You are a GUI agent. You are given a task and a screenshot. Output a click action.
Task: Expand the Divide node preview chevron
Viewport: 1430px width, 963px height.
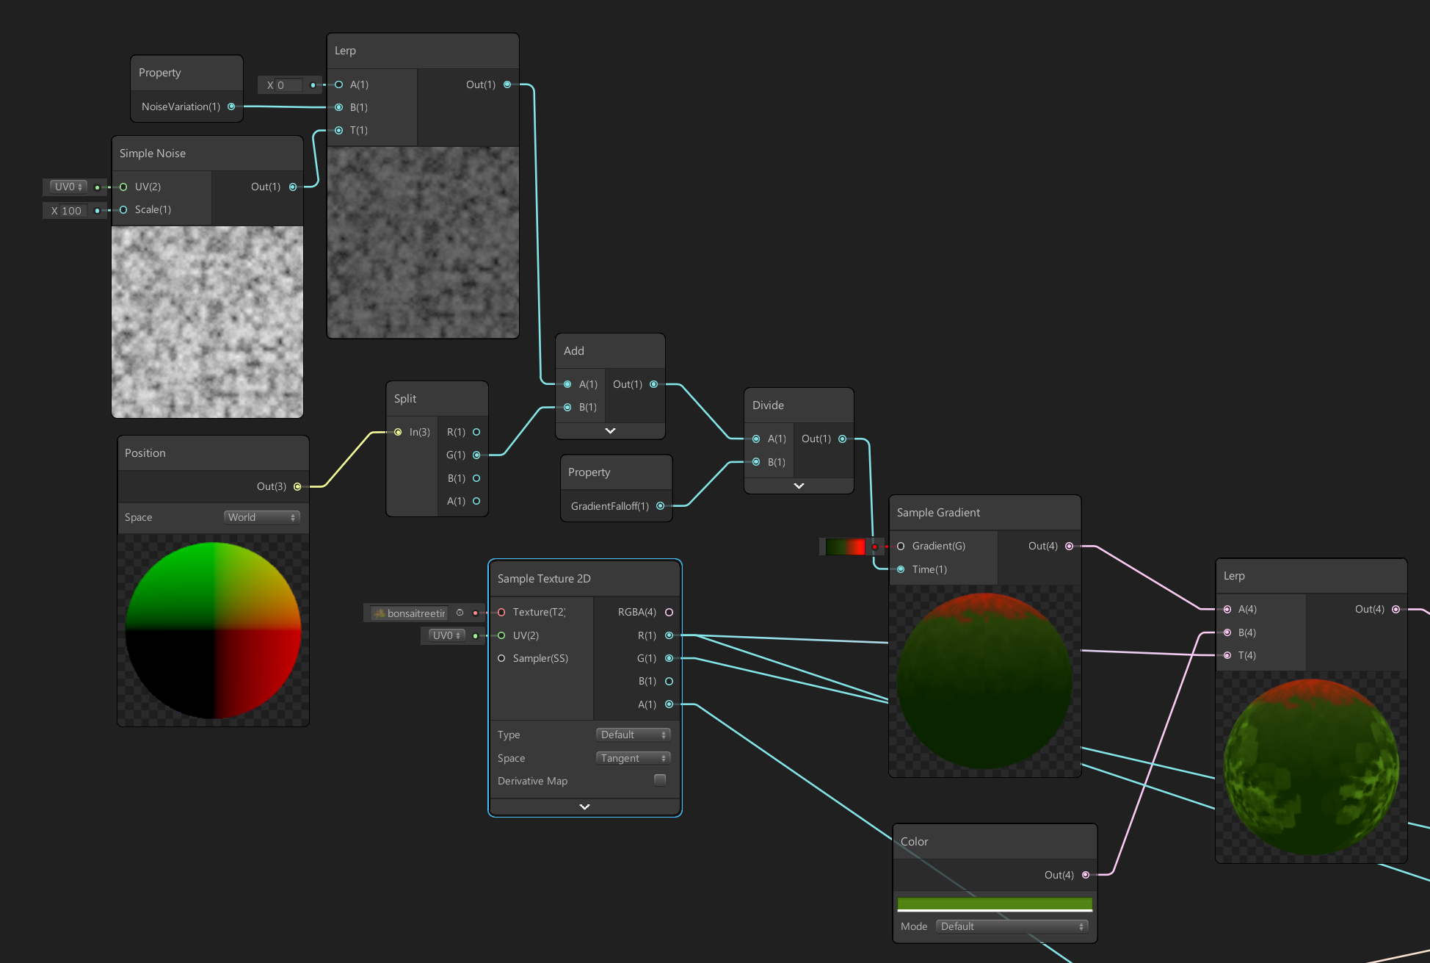point(799,486)
